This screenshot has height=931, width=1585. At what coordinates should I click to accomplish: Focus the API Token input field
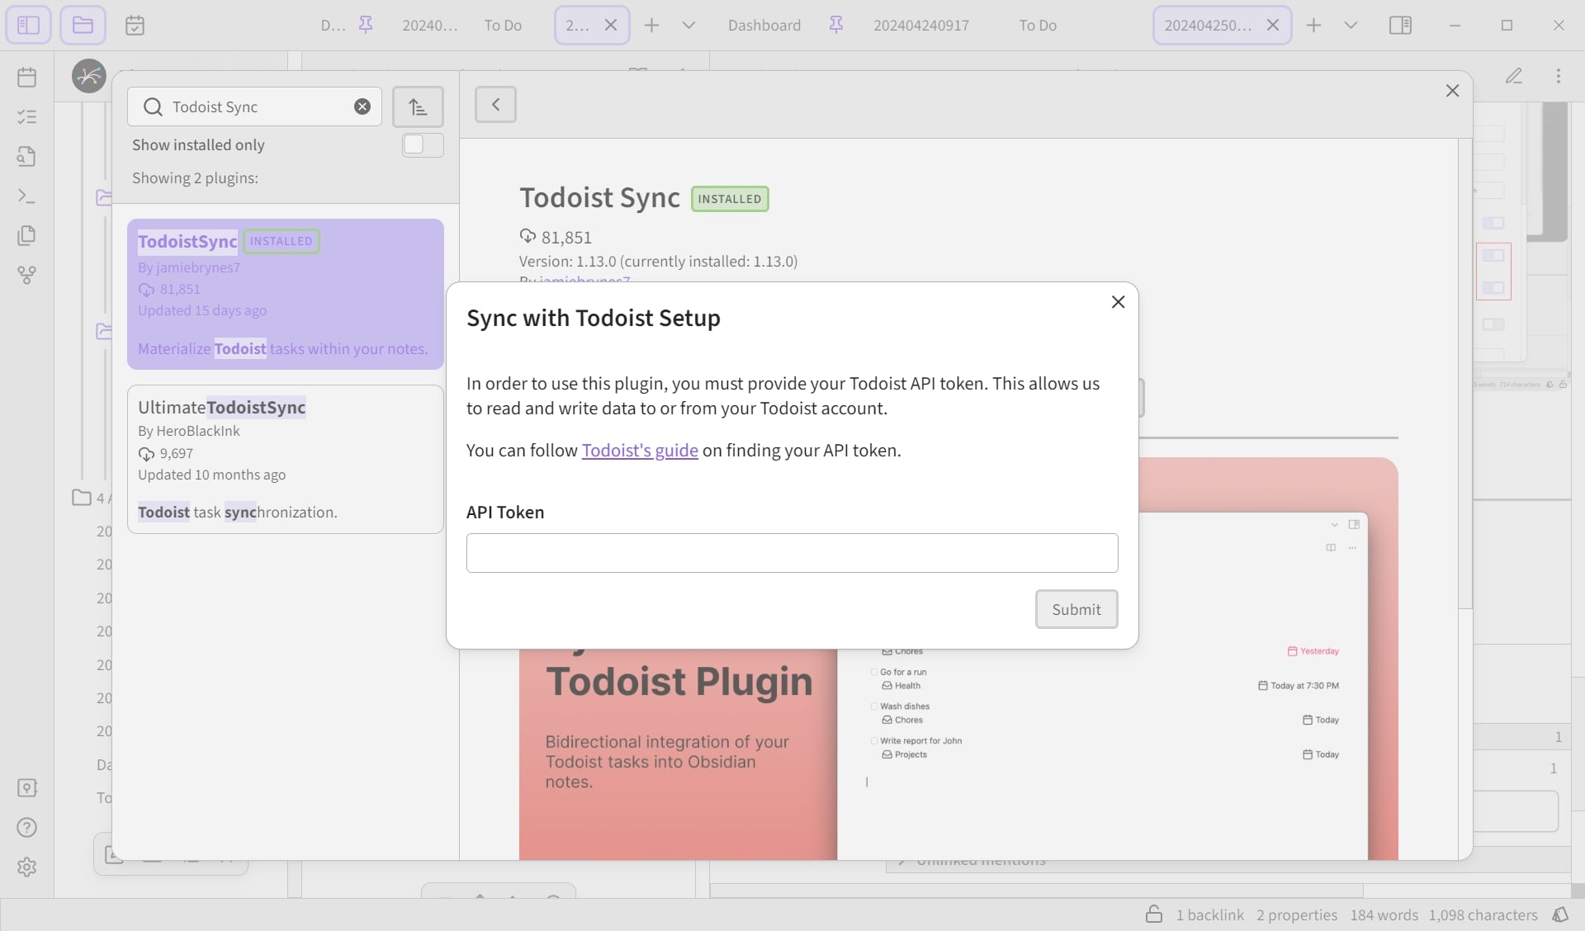[x=792, y=553]
